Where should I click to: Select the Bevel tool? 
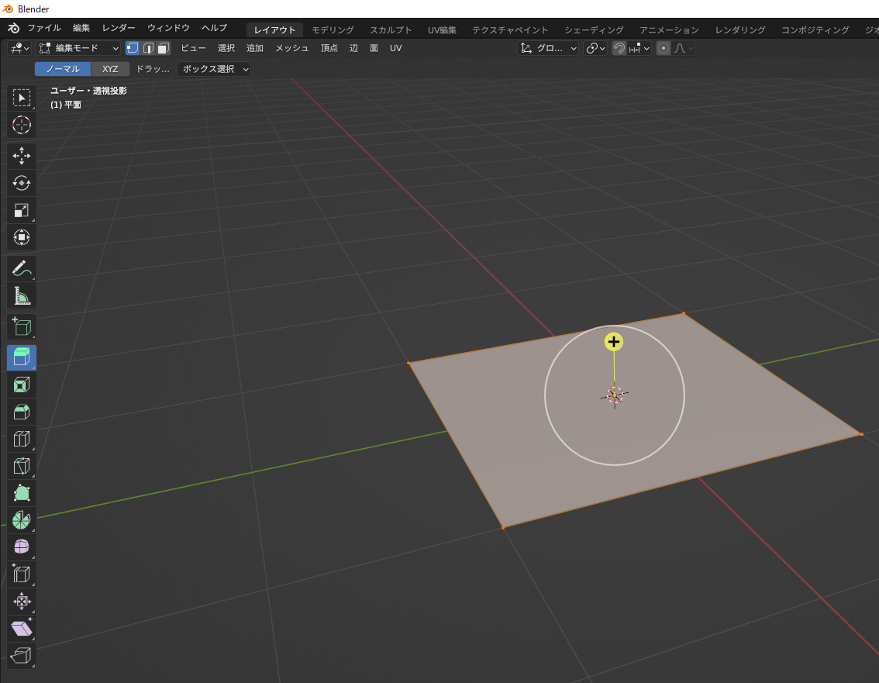click(x=22, y=412)
